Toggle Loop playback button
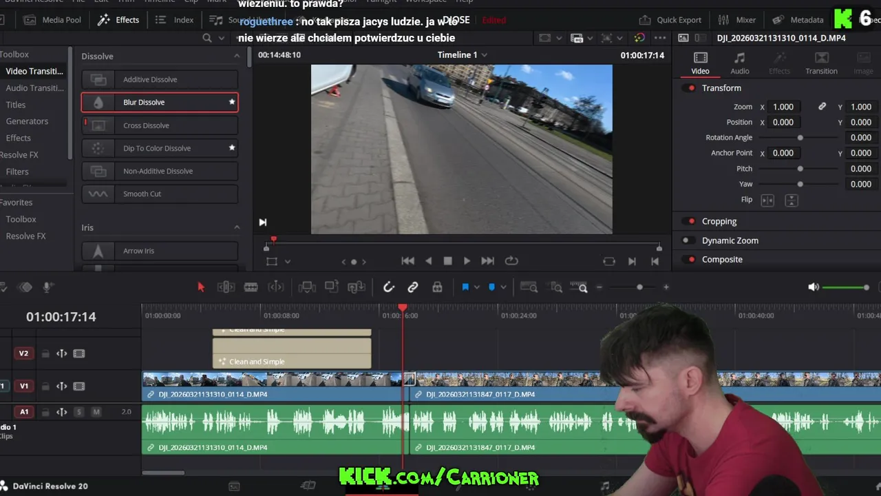The height and width of the screenshot is (496, 881). [511, 261]
